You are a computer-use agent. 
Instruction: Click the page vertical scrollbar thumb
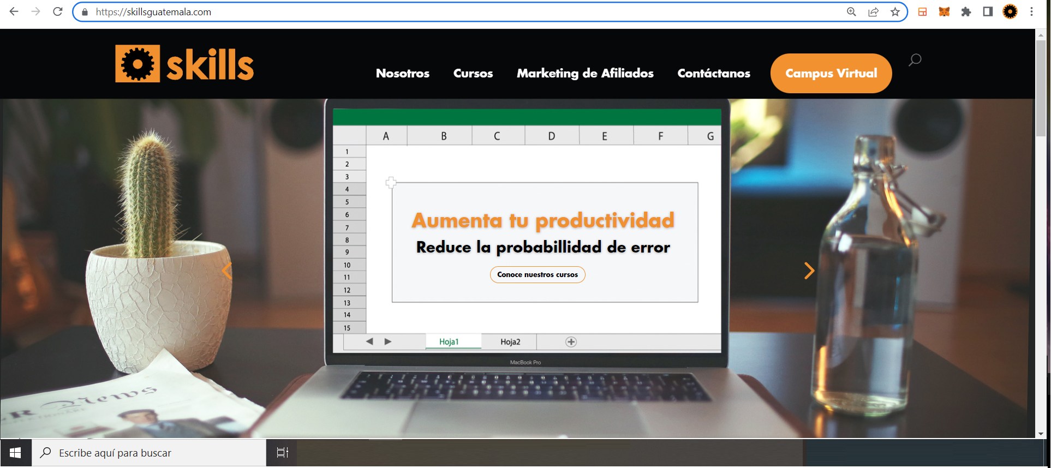(1041, 87)
